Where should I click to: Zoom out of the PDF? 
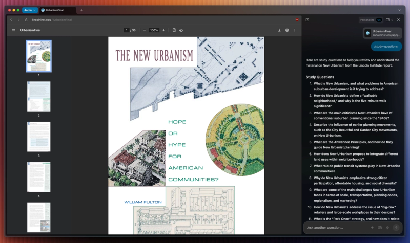point(145,30)
